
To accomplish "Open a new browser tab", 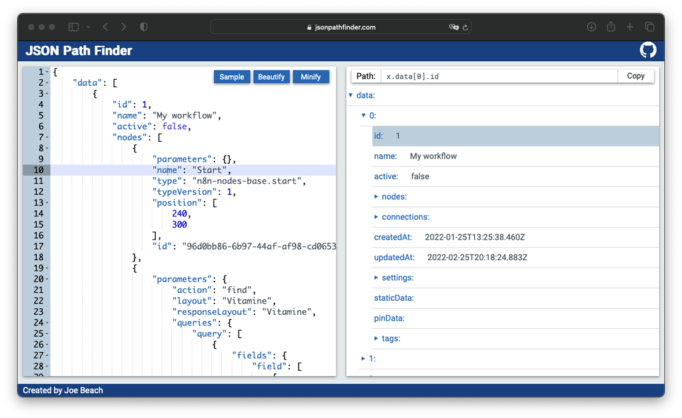I will coord(630,27).
